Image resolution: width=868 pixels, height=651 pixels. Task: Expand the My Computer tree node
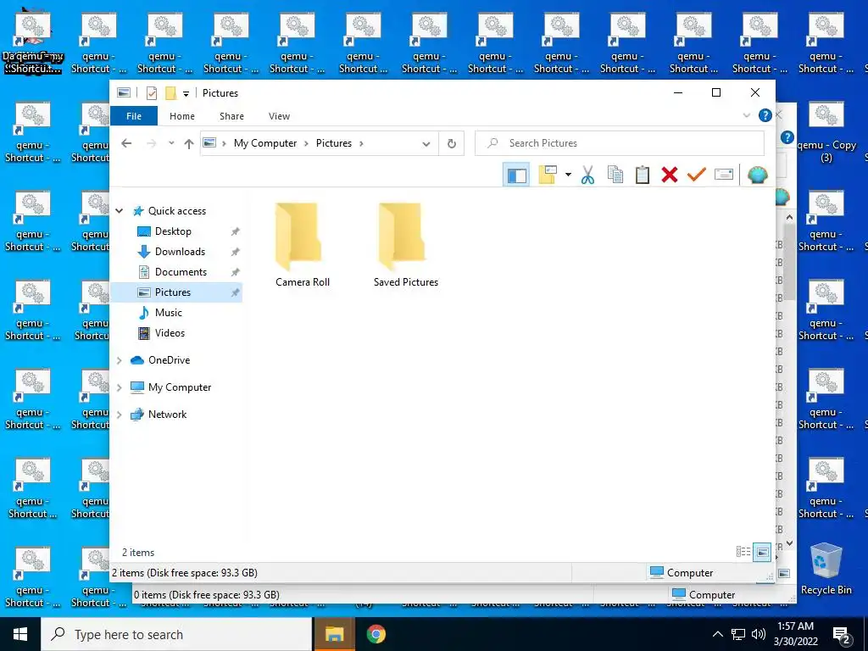click(x=119, y=387)
